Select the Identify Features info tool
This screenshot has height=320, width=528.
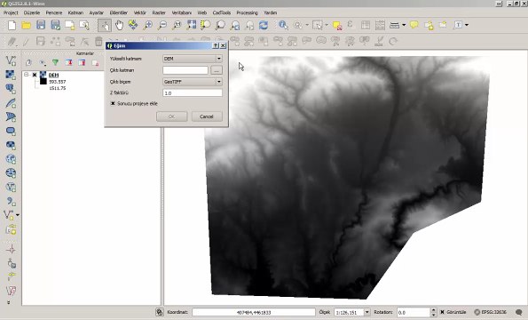click(283, 25)
